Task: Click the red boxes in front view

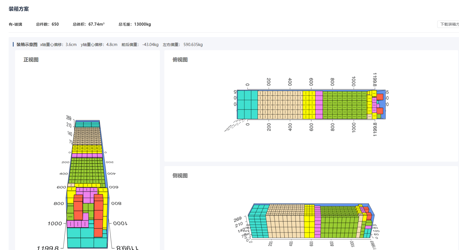Action: [x=99, y=215]
